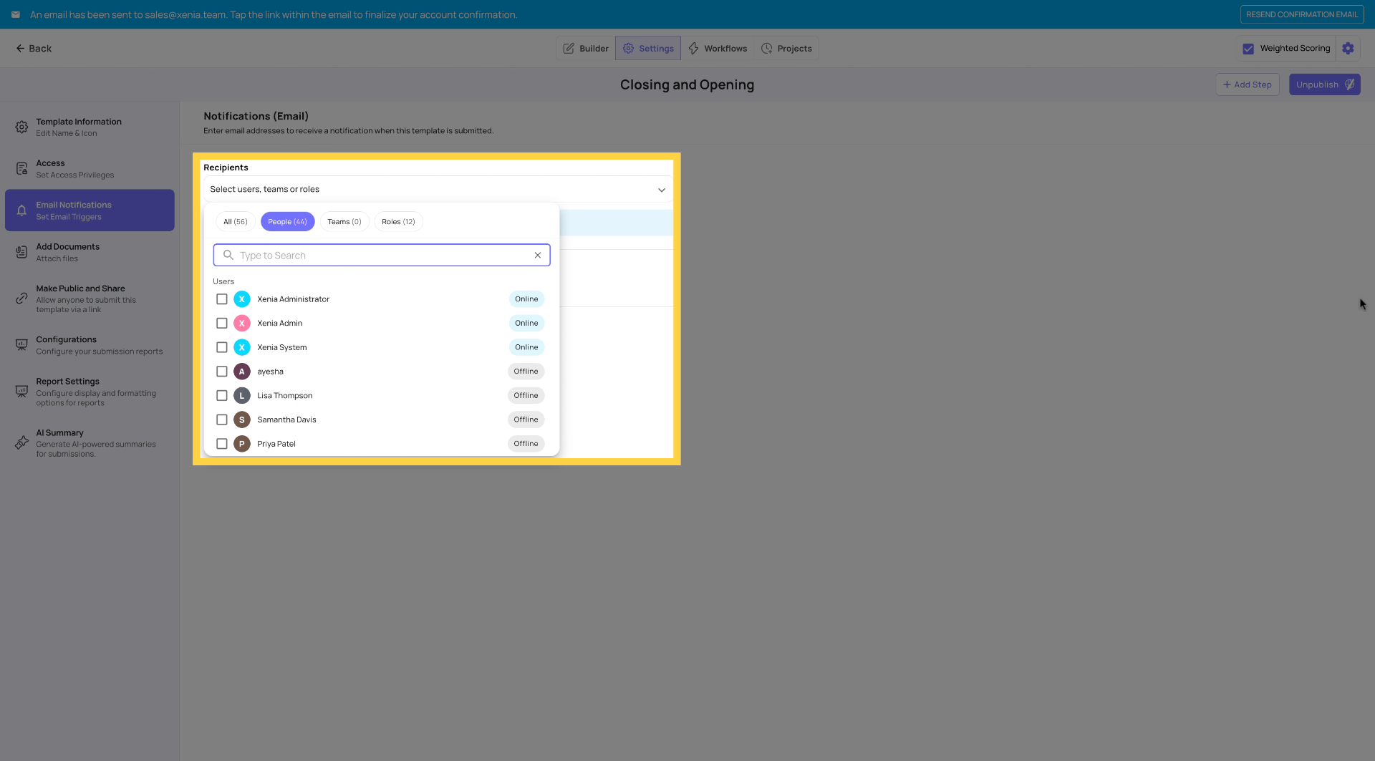Viewport: 1375px width, 761px height.
Task: Open AI Summary section
Action: tap(90, 443)
